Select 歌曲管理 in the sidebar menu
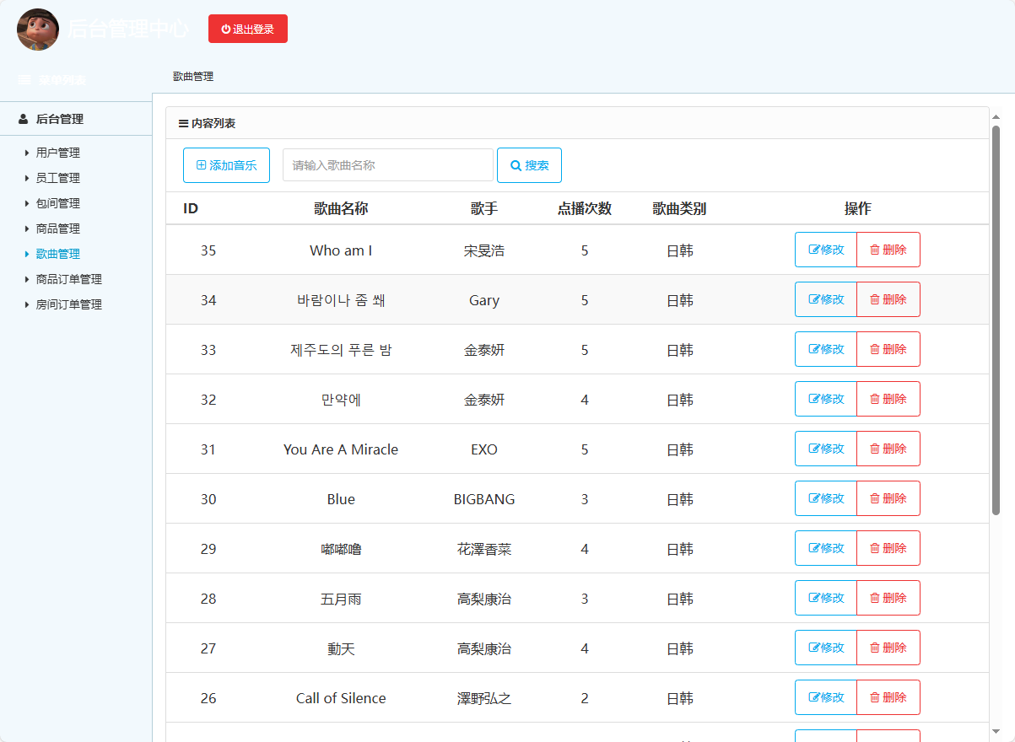This screenshot has width=1015, height=742. coord(59,254)
